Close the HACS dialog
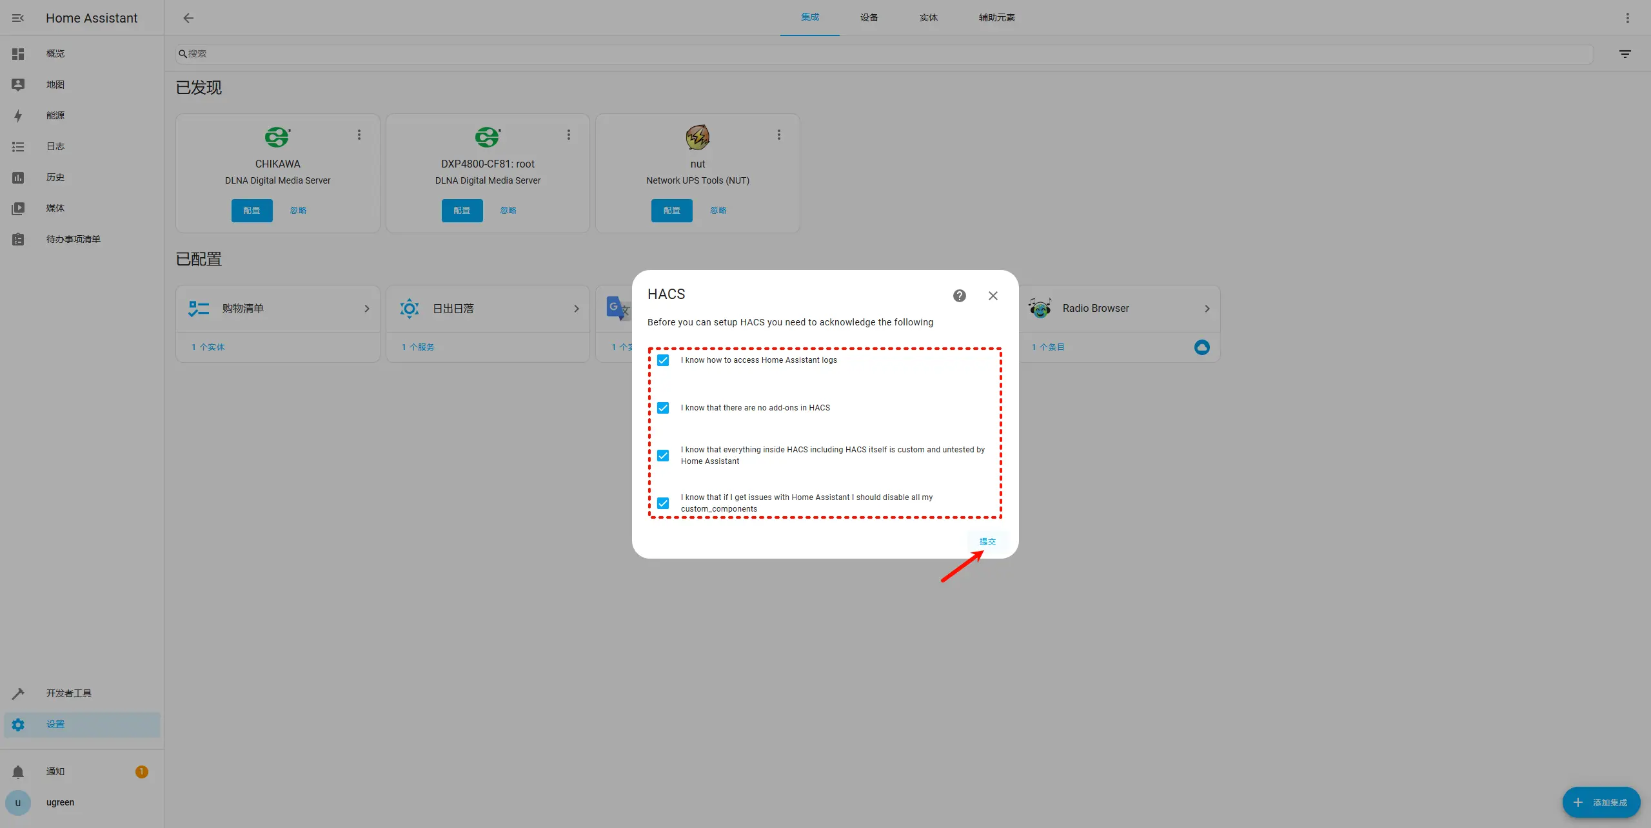 click(993, 296)
